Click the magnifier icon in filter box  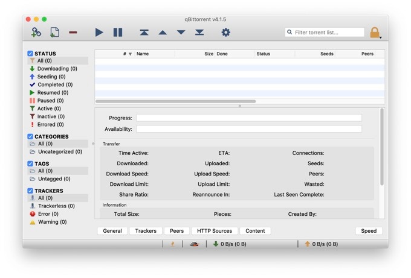coord(290,32)
